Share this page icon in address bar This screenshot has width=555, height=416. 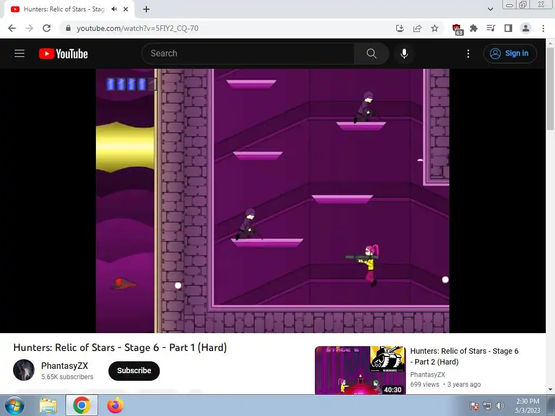[417, 28]
